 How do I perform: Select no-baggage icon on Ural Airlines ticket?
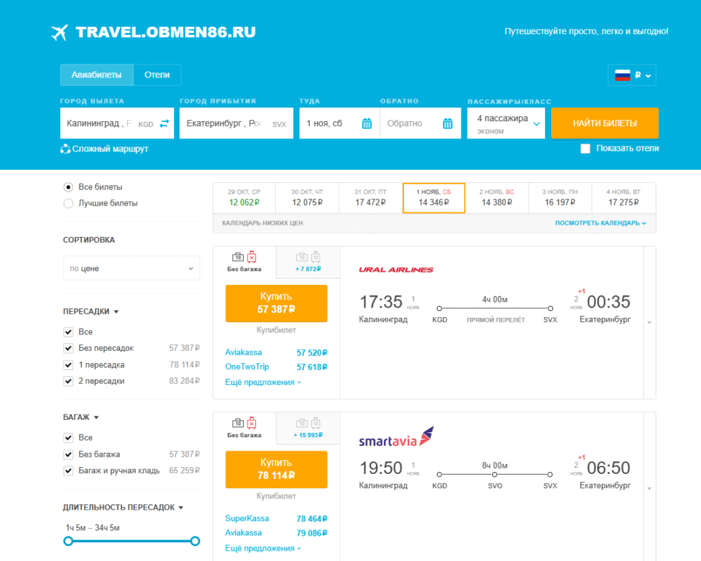point(244,261)
